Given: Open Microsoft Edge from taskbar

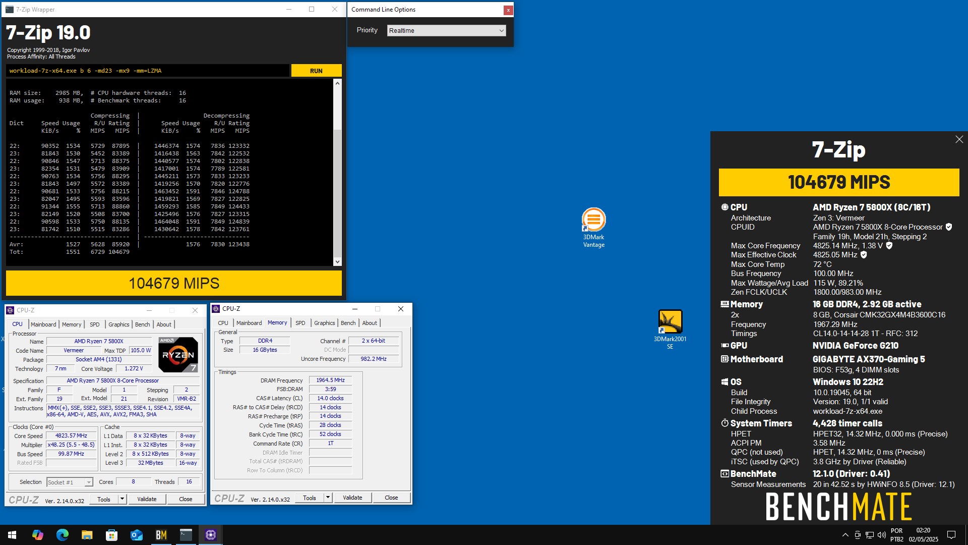Looking at the screenshot, I should 63,535.
